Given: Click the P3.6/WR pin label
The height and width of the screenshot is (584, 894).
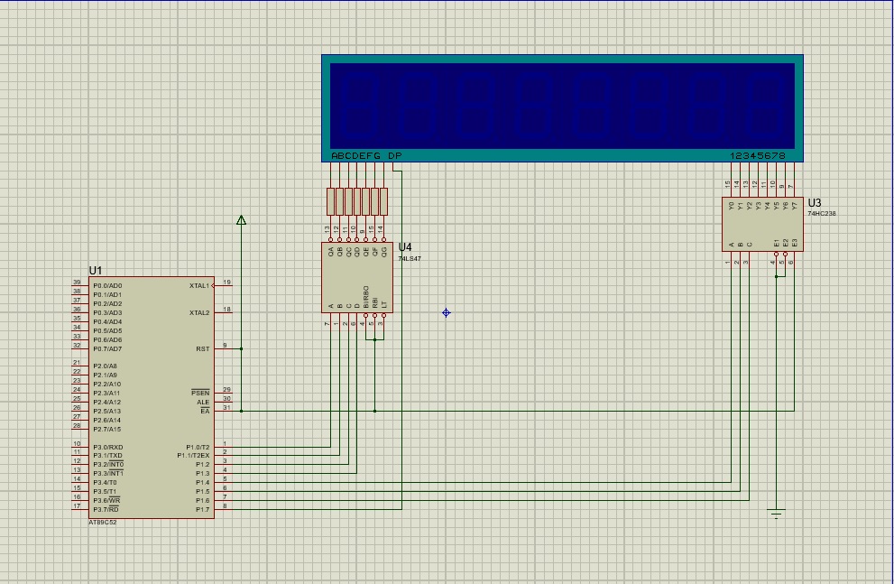Looking at the screenshot, I should click(x=106, y=500).
